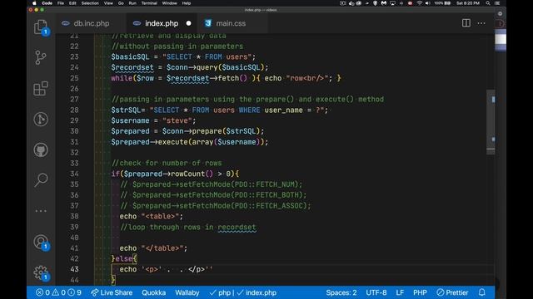This screenshot has height=299, width=533.
Task: Open the View menu
Action: click(x=108, y=3)
